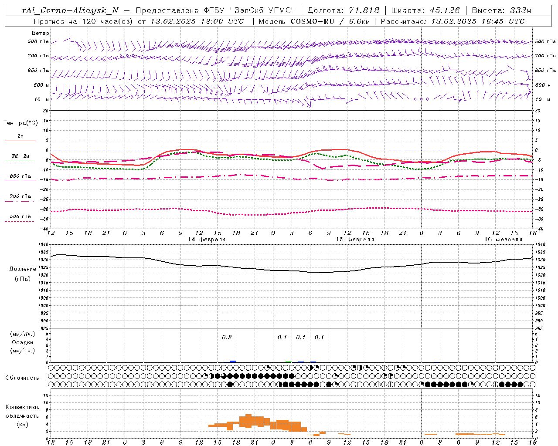Screen dimensions: 558x446
Task: Select the Широта: 45.126 header field
Action: (425, 10)
